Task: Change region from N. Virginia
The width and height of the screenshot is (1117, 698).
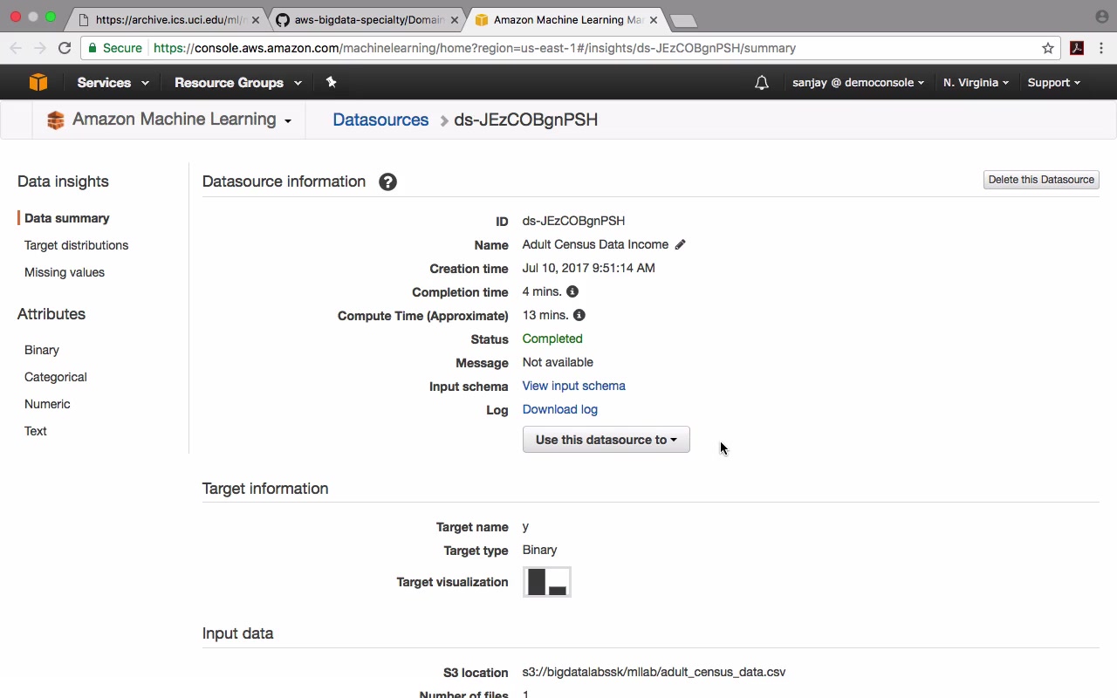Action: [x=976, y=82]
